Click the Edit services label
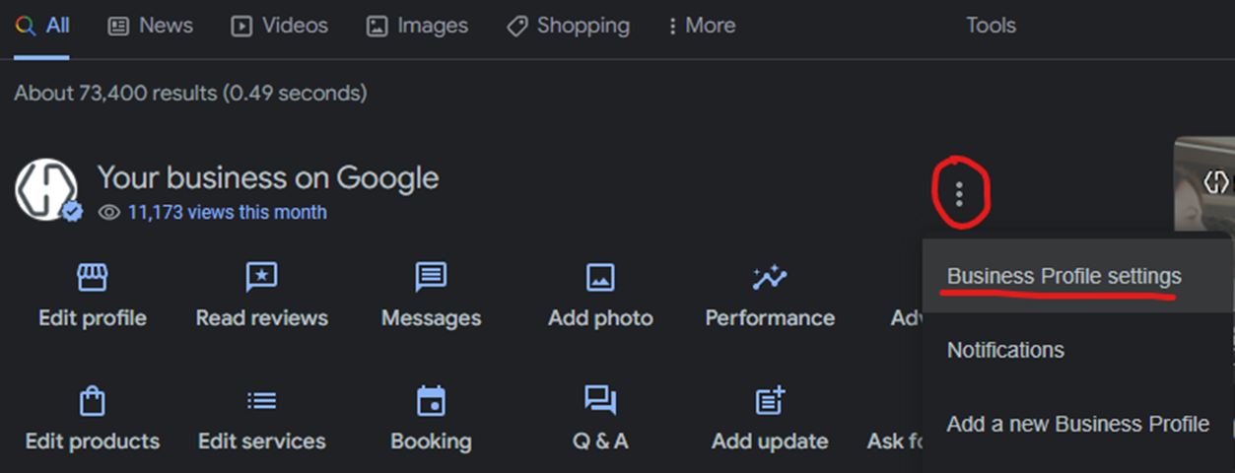Viewport: 1235px width, 473px height. (262, 440)
